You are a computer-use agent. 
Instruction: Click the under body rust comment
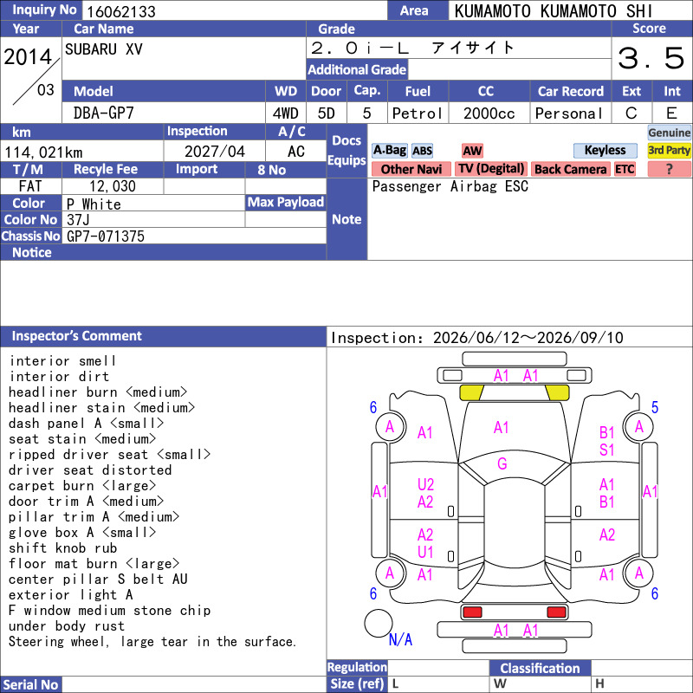(67, 625)
